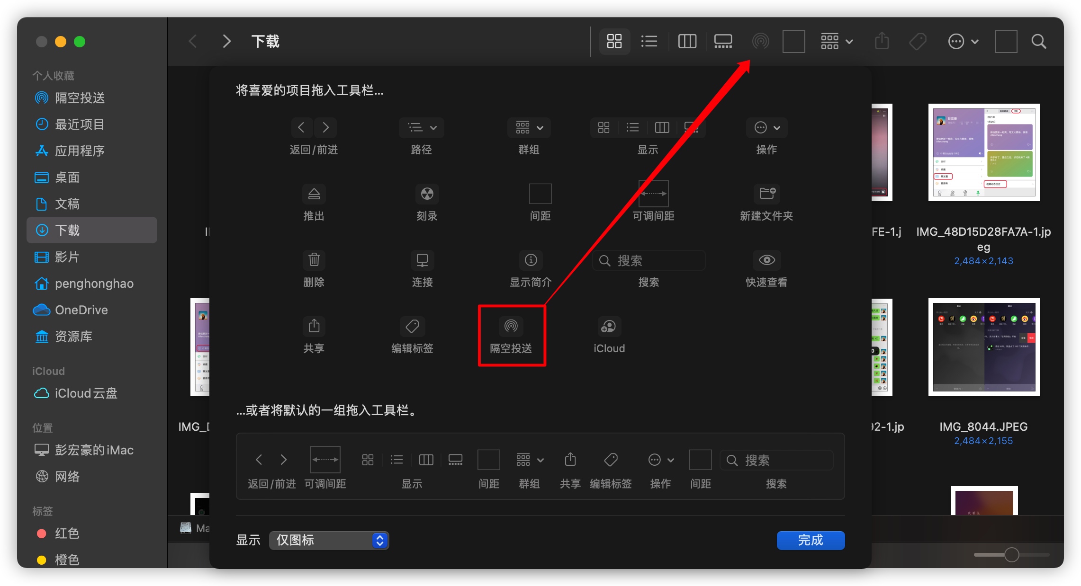The image size is (1081, 586).
Task: Click the 完成 button
Action: pos(810,540)
